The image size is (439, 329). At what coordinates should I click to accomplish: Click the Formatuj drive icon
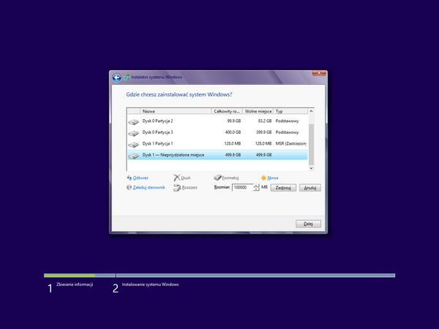(x=217, y=178)
